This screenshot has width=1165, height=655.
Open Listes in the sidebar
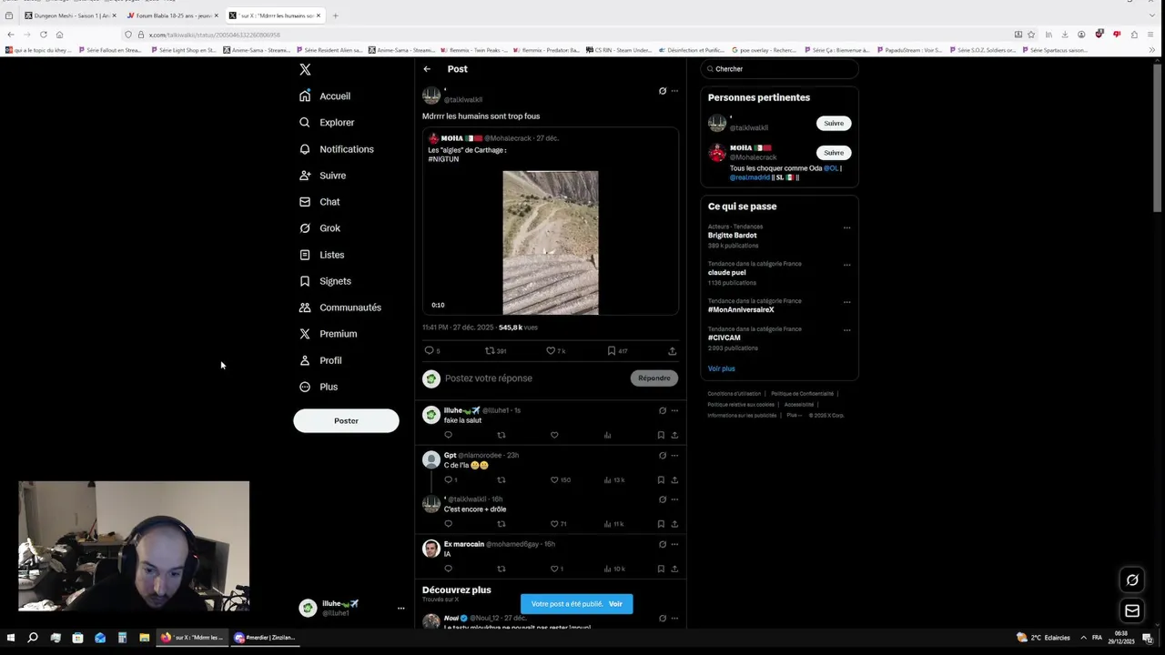[x=321, y=255]
